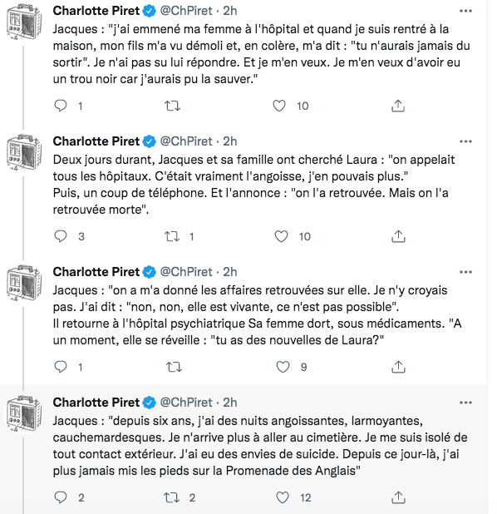Open the 2h timestamp on the third tweet
The image size is (497, 514).
click(230, 272)
